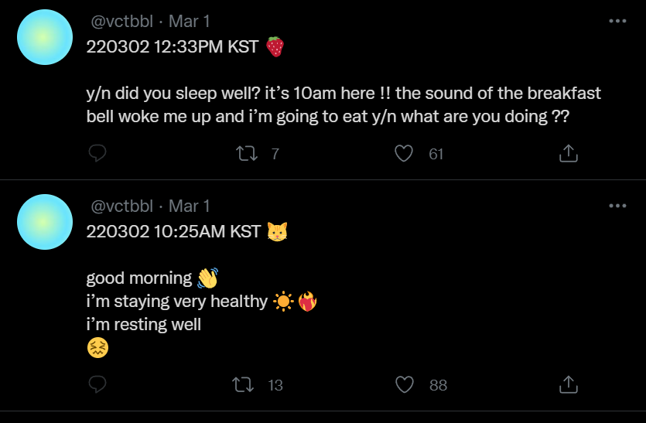
Task: Open the first tweet's profile avatar
Action: 45,37
